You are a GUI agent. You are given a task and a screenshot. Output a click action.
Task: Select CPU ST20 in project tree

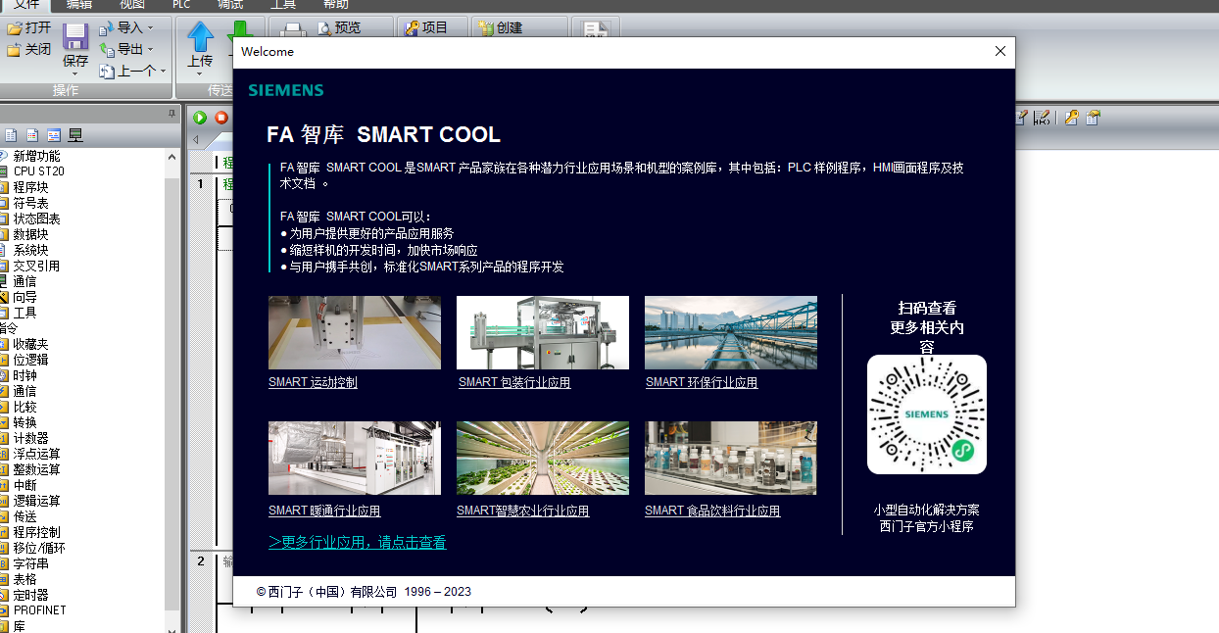pyautogui.click(x=38, y=171)
